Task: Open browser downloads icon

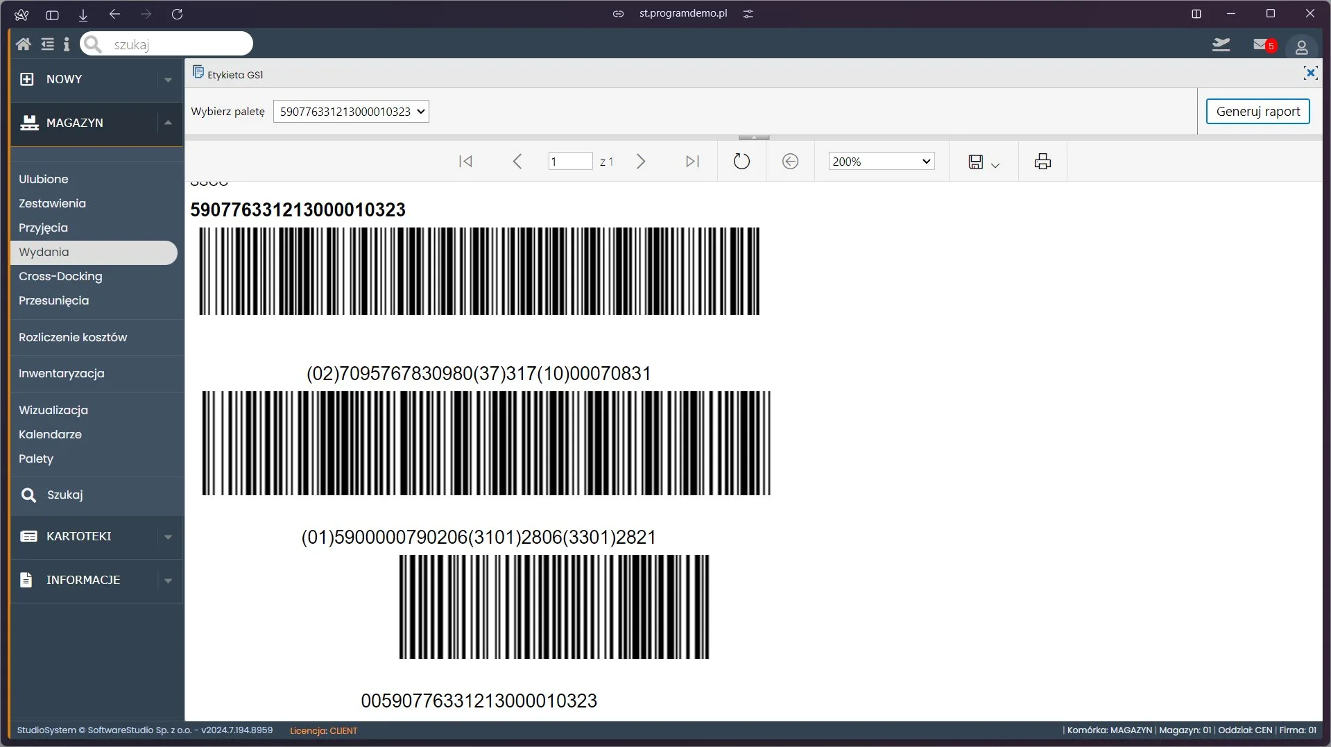Action: pyautogui.click(x=83, y=14)
